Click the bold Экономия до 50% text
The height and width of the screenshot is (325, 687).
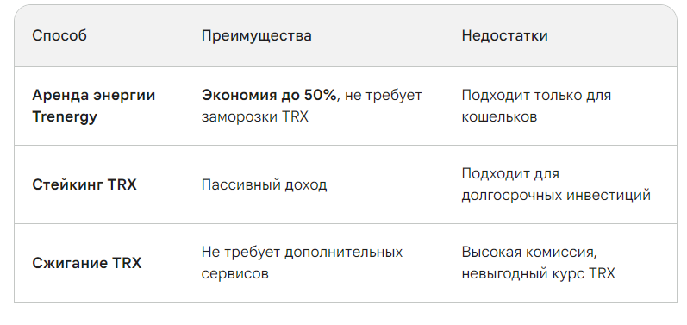tap(270, 96)
